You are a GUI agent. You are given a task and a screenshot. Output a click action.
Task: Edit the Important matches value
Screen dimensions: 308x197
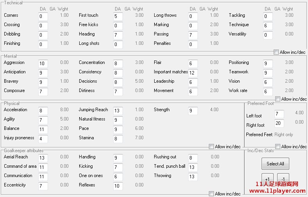tap(193, 73)
